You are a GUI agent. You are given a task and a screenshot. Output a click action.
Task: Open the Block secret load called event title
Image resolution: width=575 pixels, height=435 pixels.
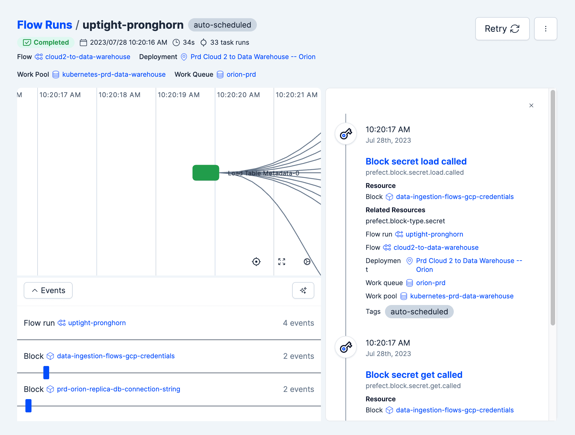416,161
